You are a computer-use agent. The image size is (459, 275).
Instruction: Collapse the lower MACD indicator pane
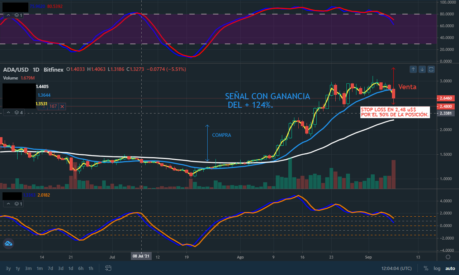(8, 204)
